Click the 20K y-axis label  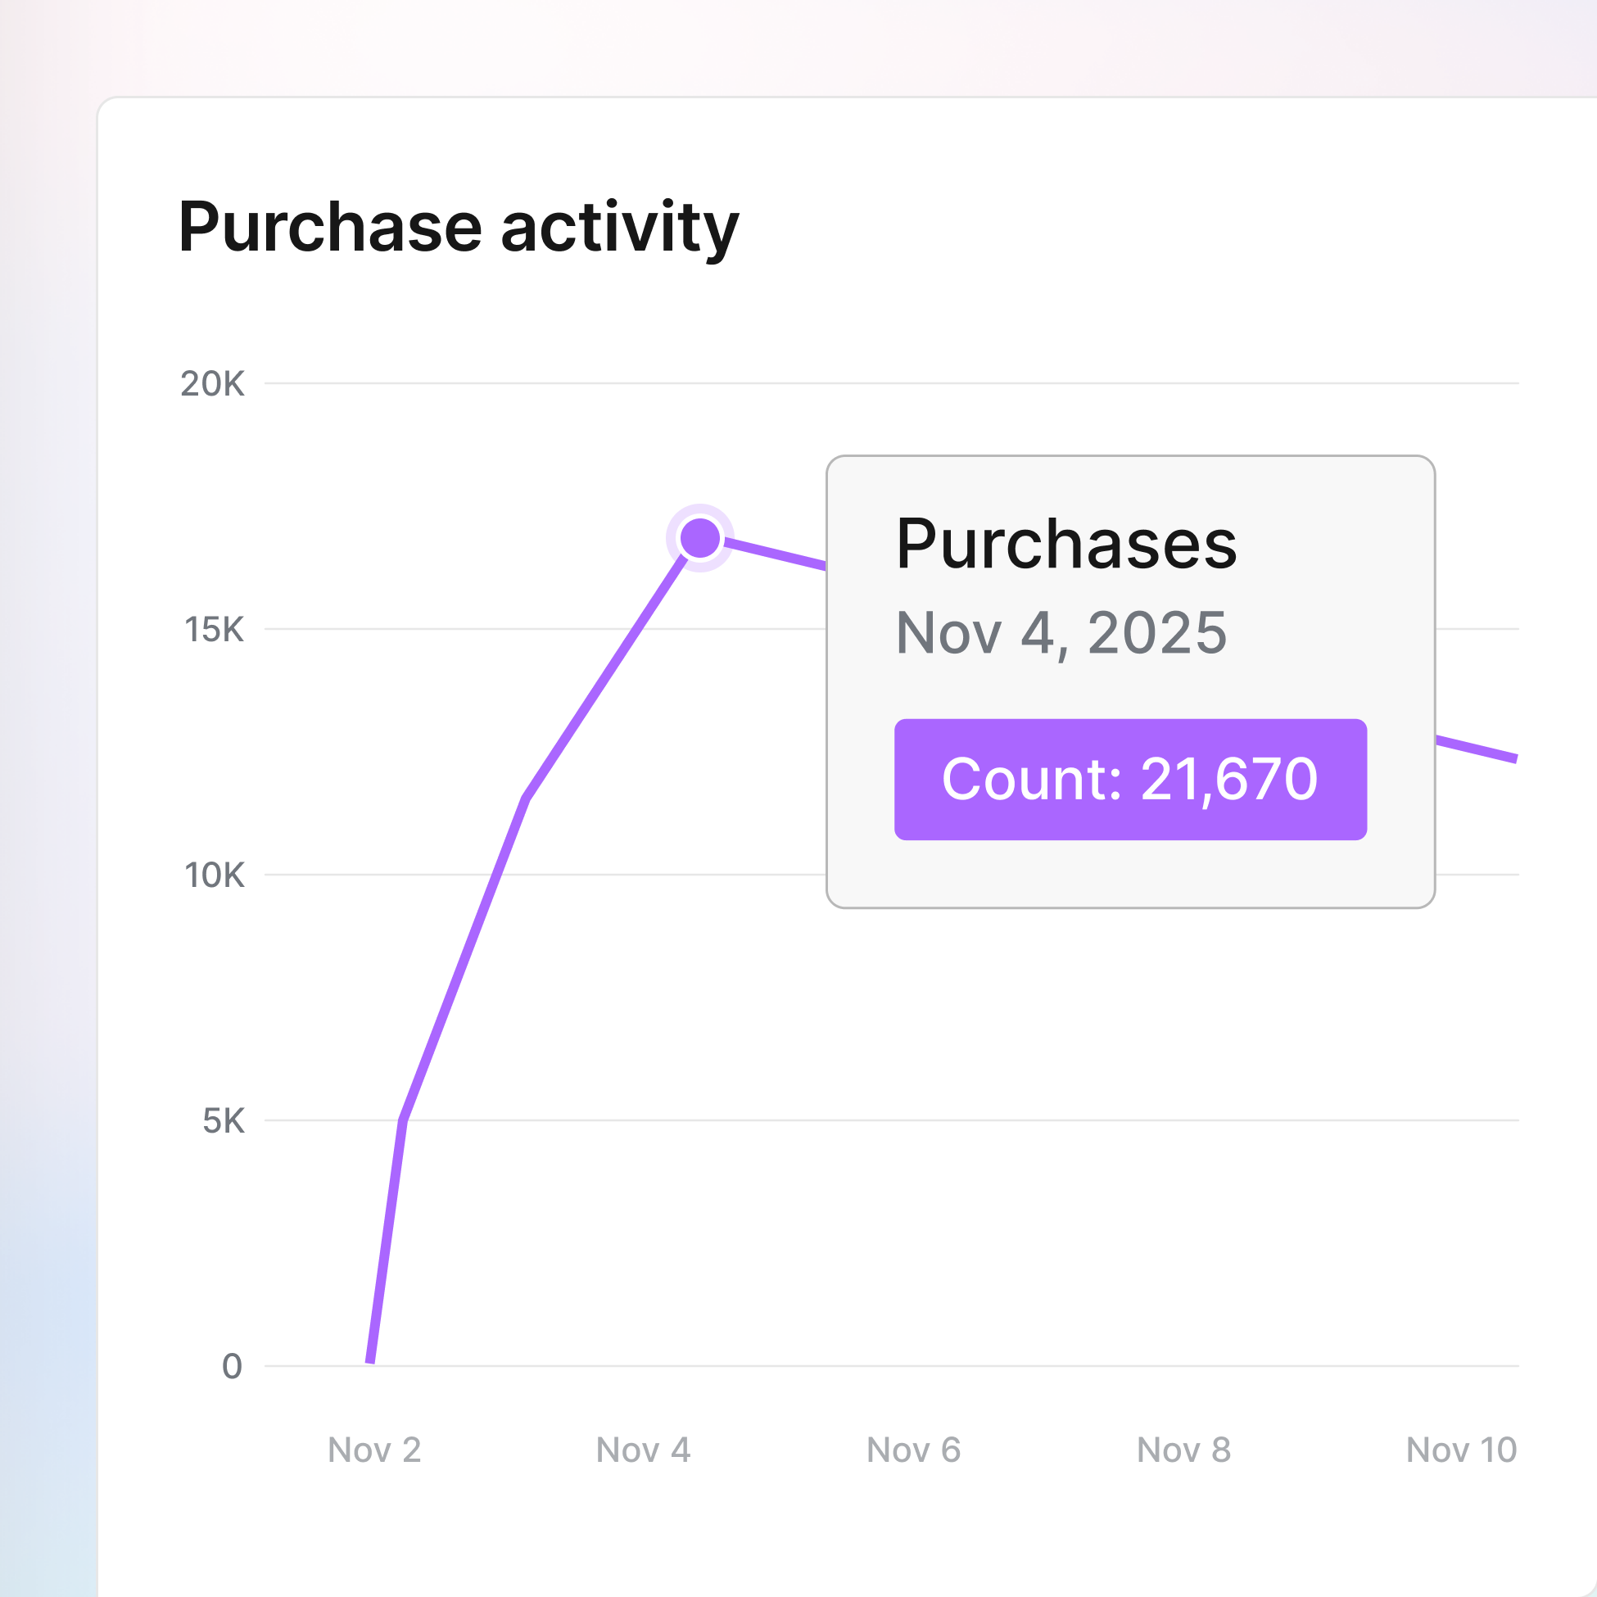(x=212, y=384)
